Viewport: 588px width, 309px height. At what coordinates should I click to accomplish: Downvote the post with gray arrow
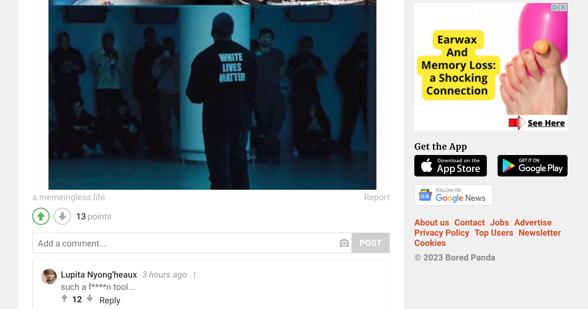pos(62,216)
